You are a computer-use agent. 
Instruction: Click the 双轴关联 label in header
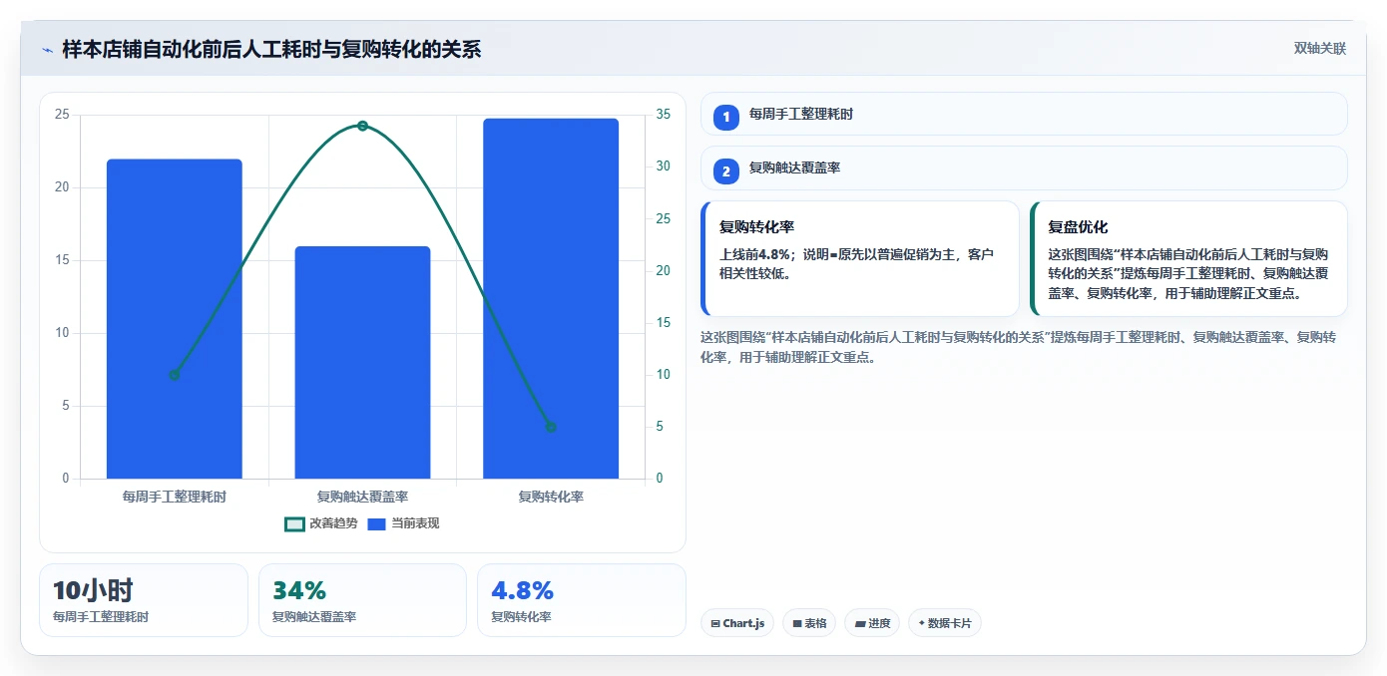(x=1320, y=49)
